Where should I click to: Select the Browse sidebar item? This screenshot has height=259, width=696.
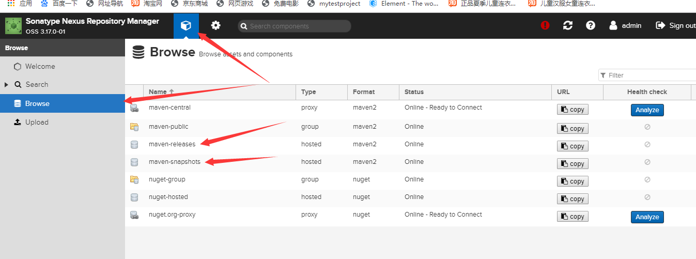63,103
